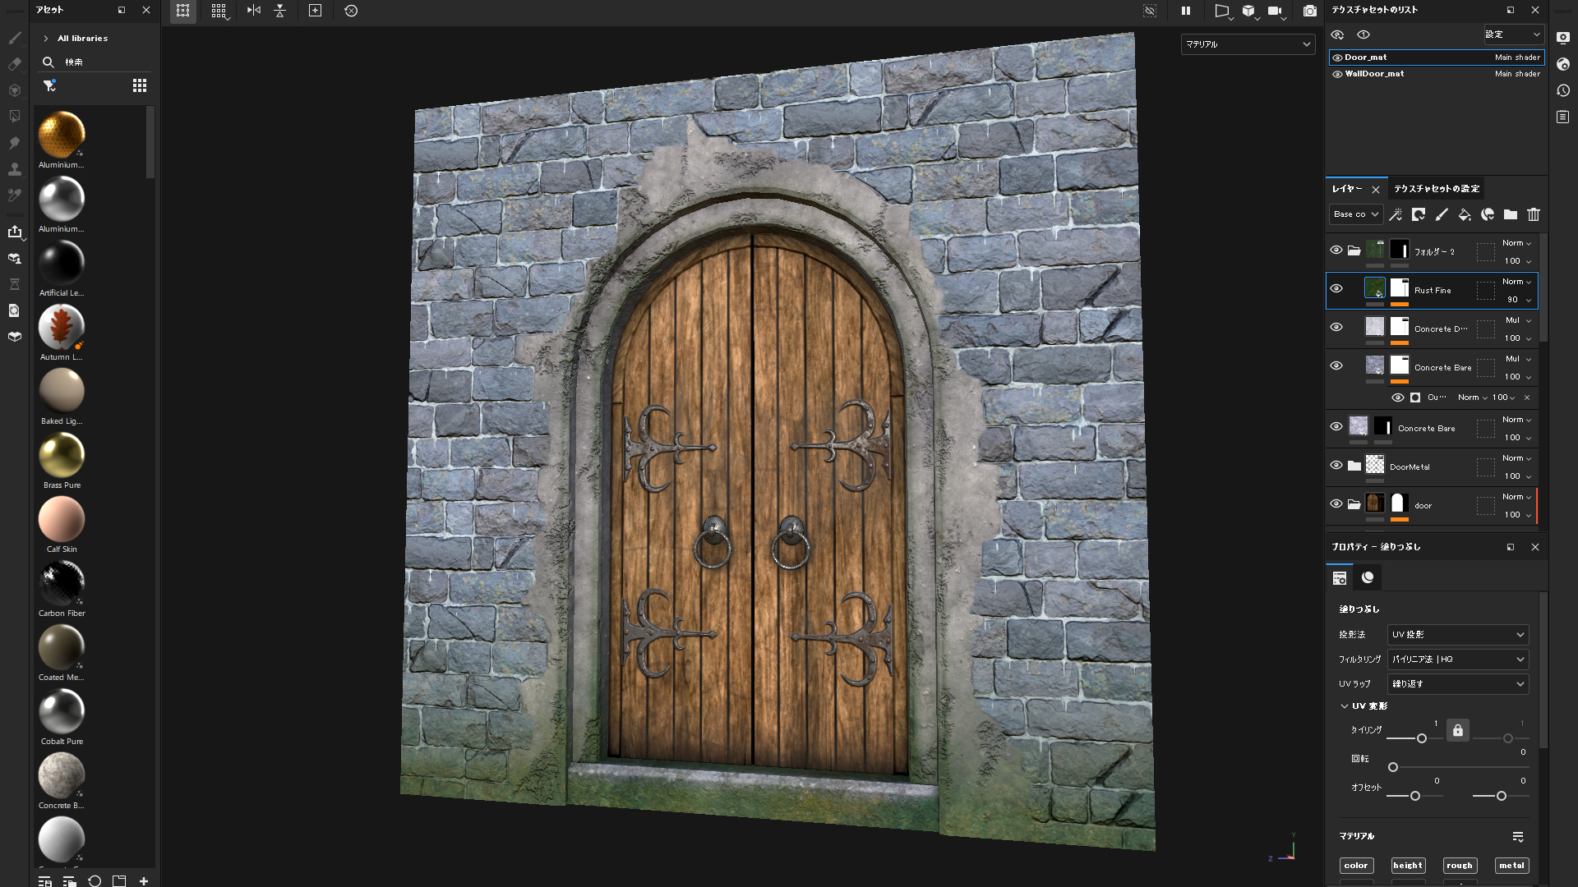Hide the DoorMetal folder layer
Screen dimensions: 1578x887
coord(1336,465)
